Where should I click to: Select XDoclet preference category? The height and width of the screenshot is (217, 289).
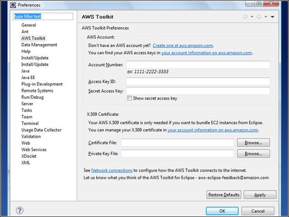(x=29, y=156)
